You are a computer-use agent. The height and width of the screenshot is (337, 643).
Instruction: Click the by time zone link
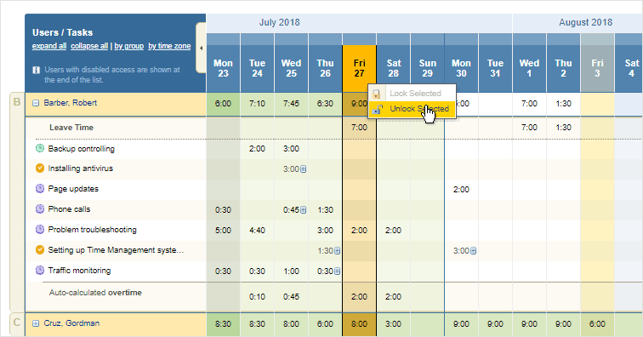(169, 46)
